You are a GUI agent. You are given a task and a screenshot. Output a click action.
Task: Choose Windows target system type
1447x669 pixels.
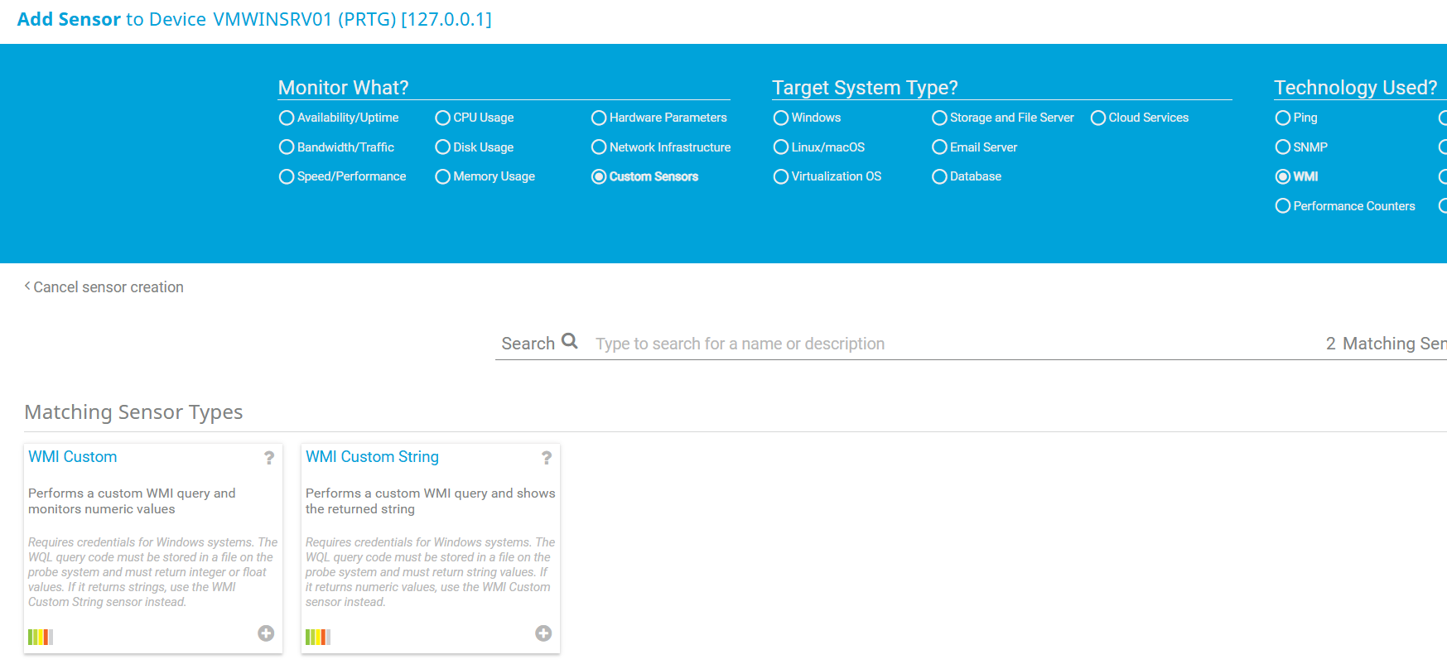pos(781,118)
